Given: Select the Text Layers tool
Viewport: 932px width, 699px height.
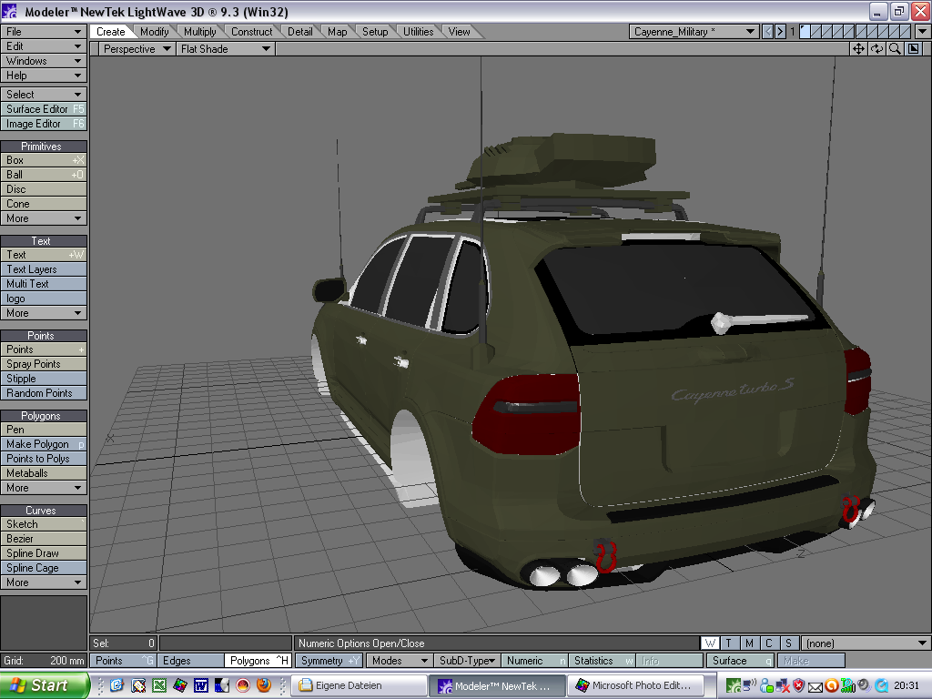Looking at the screenshot, I should [44, 269].
